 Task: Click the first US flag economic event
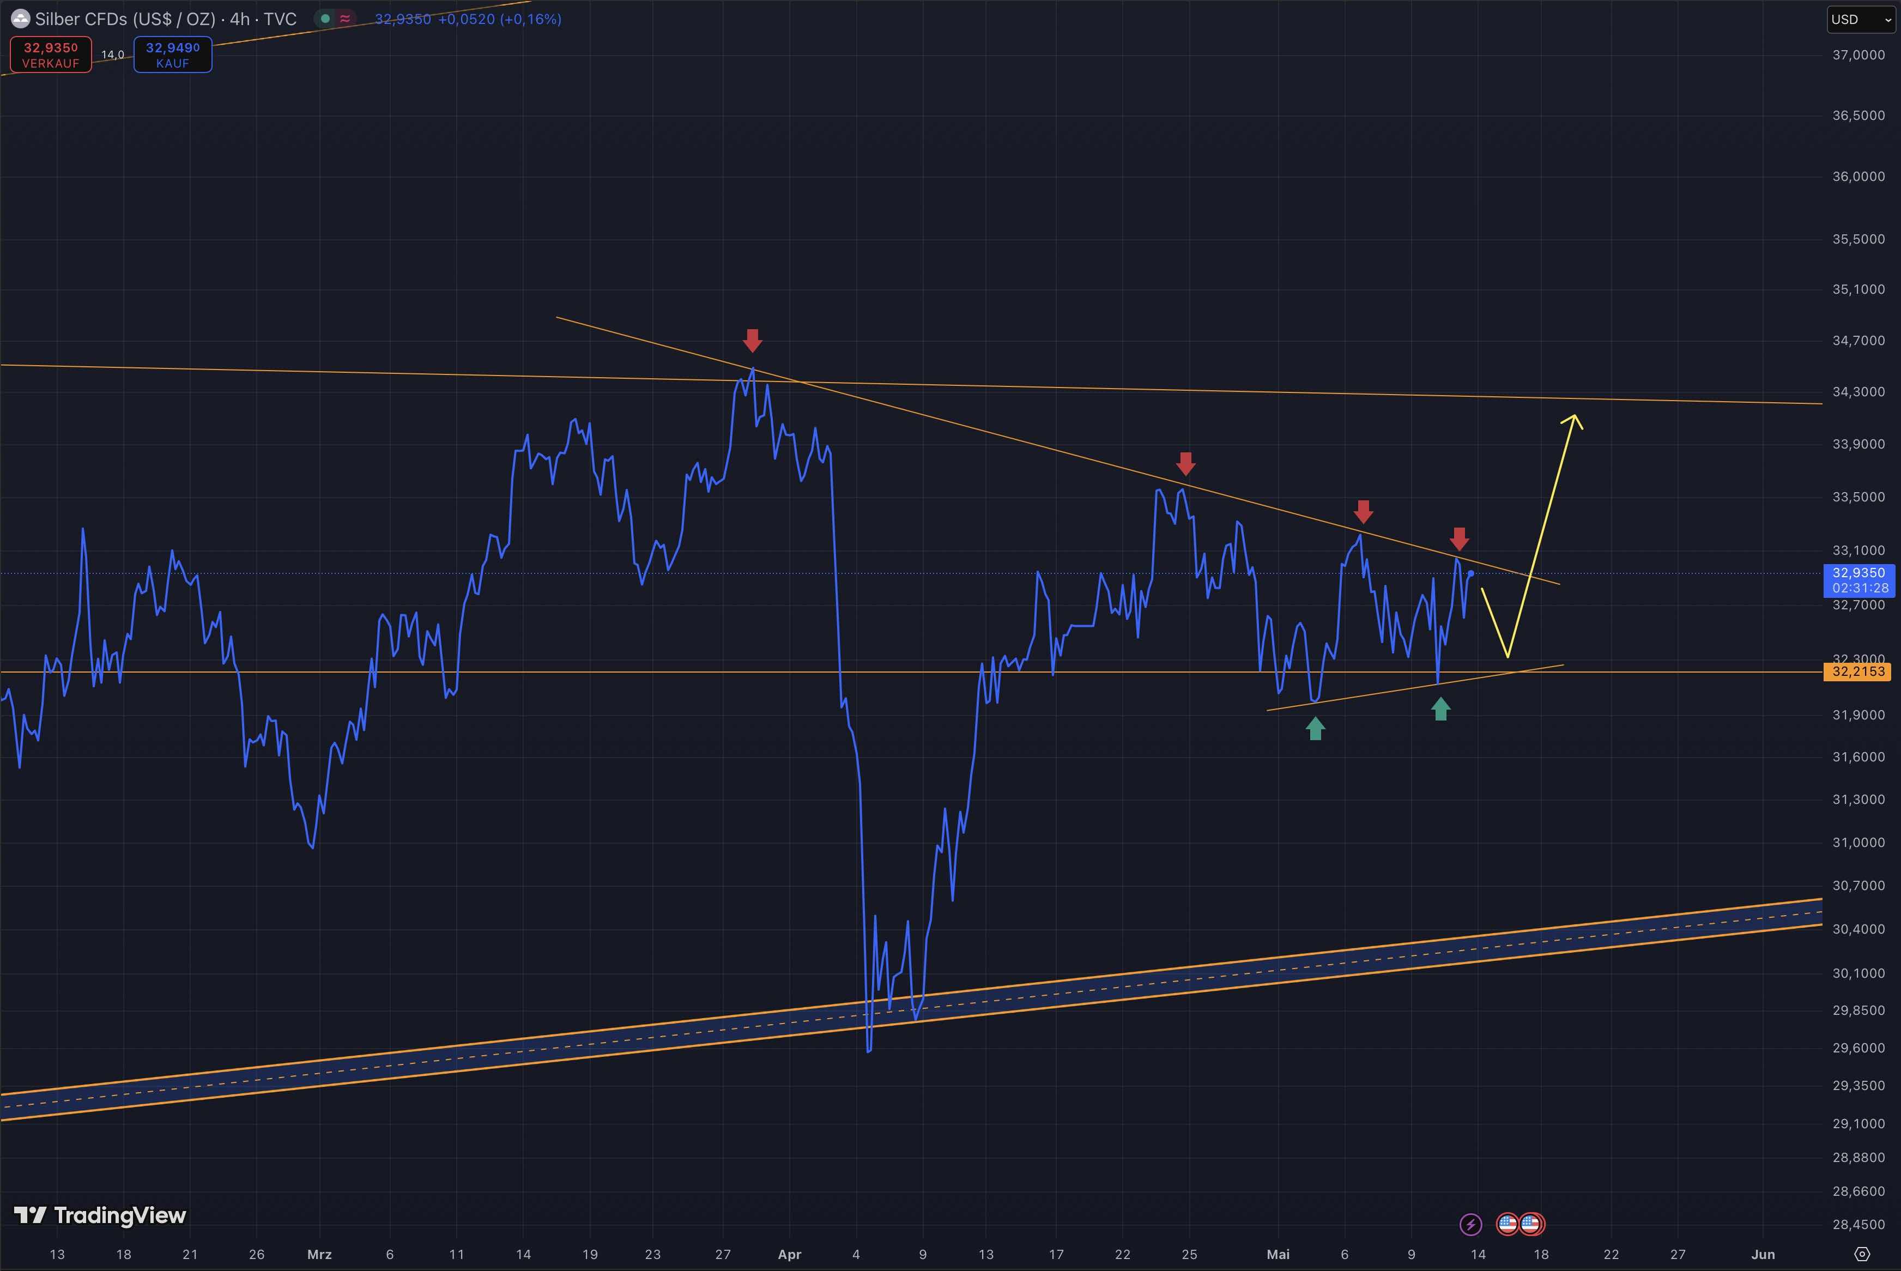[1507, 1224]
